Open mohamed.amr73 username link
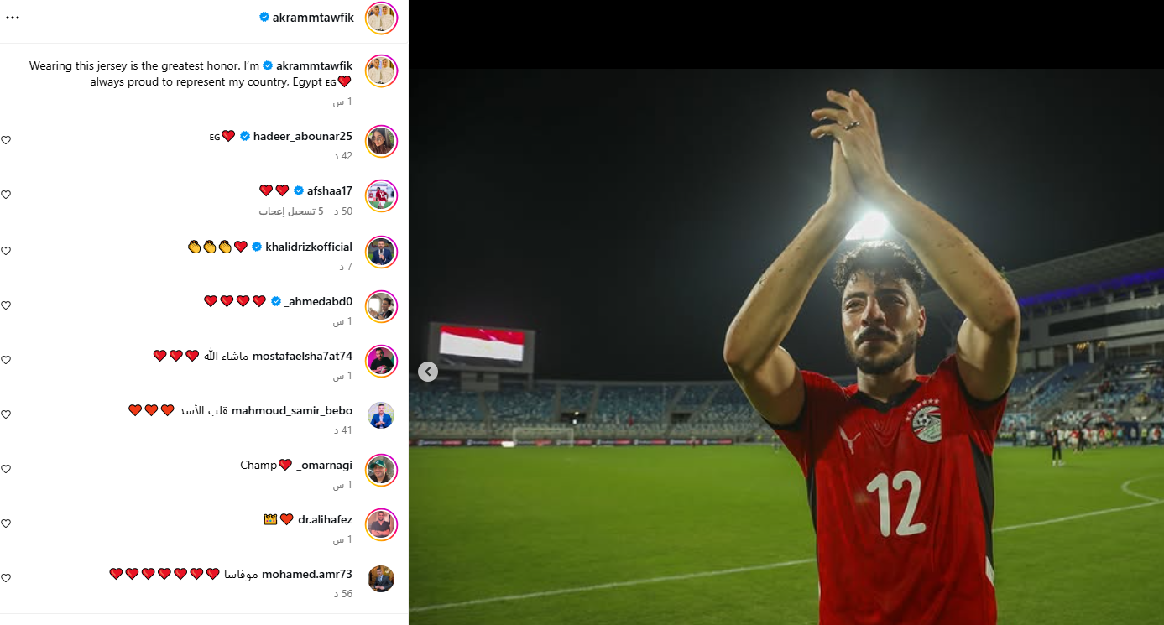 coord(307,575)
